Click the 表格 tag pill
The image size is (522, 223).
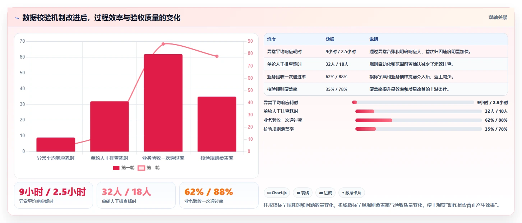[x=303, y=193]
